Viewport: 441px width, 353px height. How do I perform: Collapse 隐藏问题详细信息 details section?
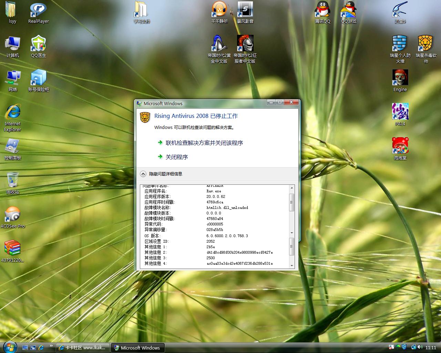(x=161, y=174)
